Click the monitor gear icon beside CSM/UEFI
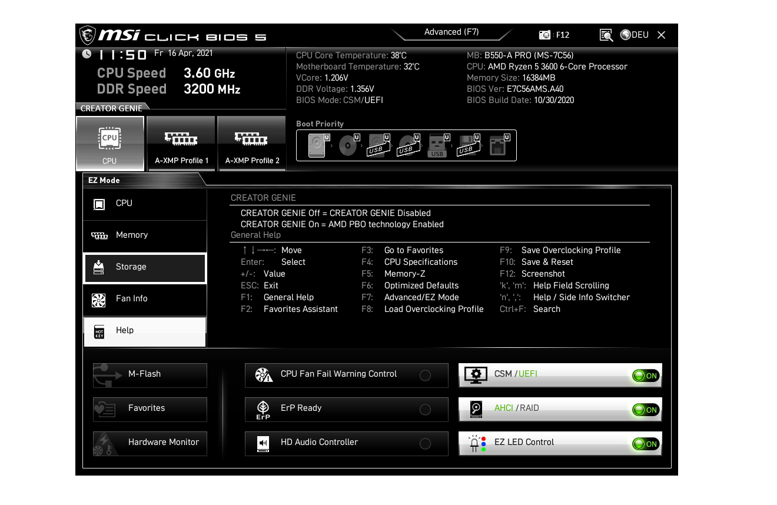This screenshot has height=505, width=777. point(476,375)
